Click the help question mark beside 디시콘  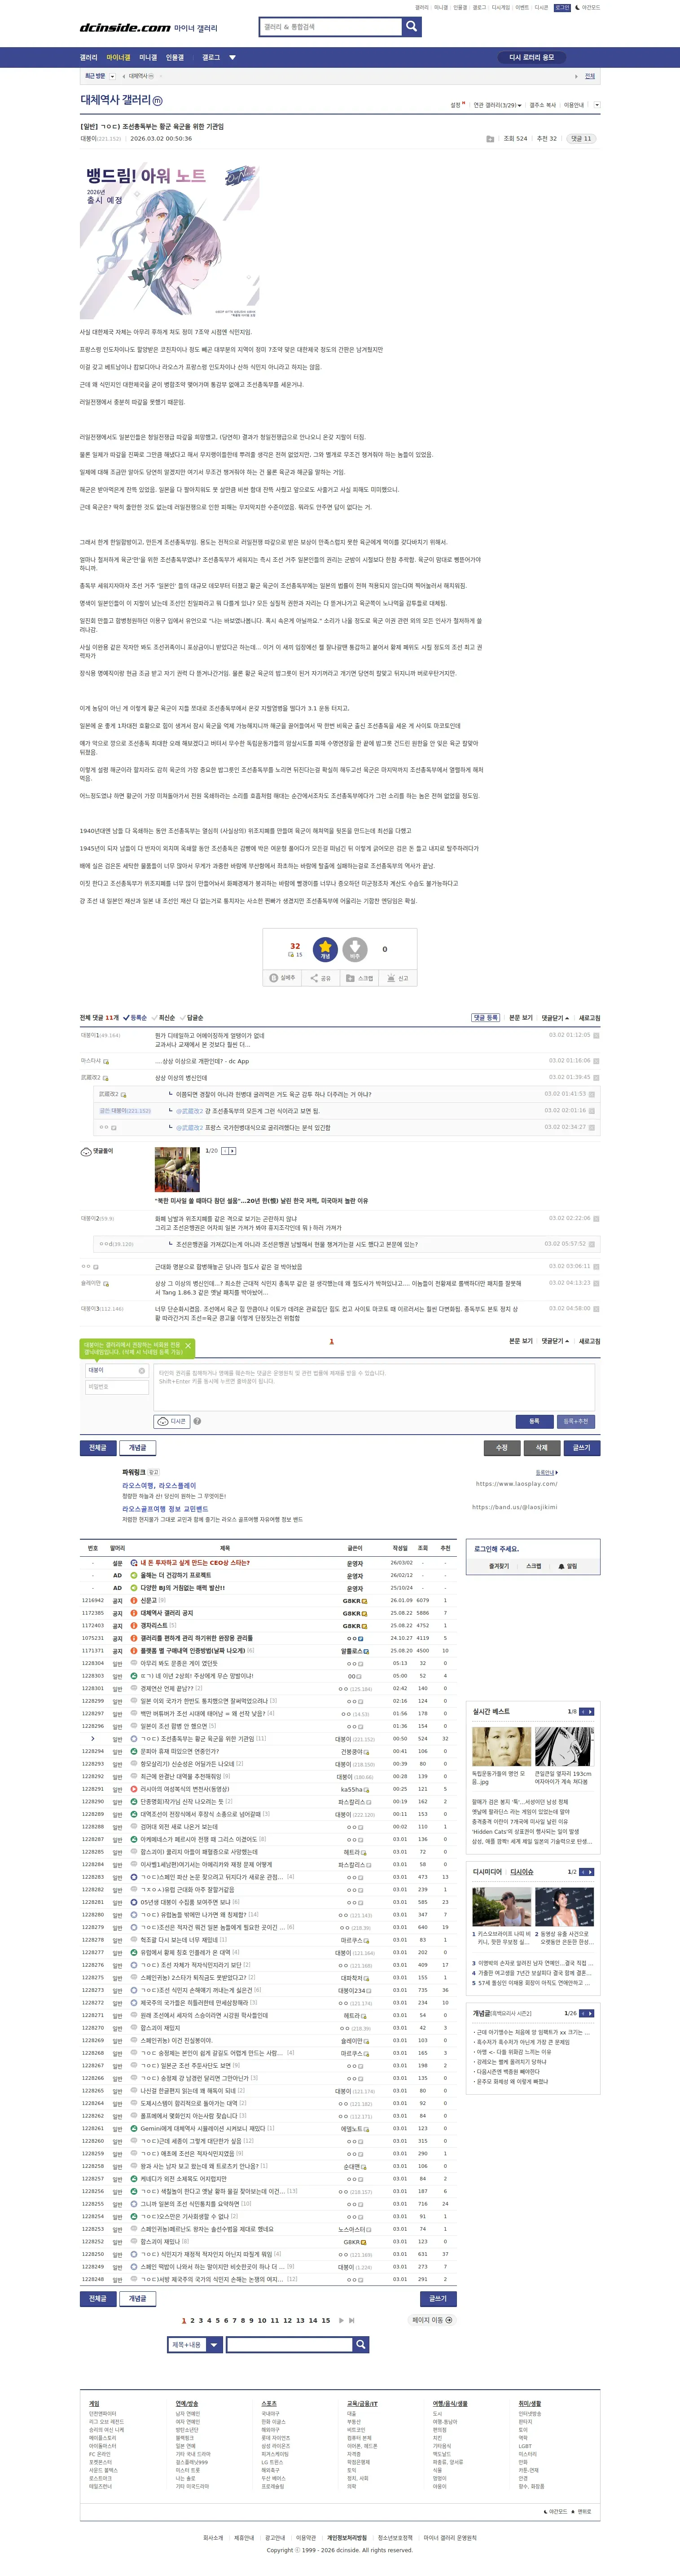coord(197,1421)
